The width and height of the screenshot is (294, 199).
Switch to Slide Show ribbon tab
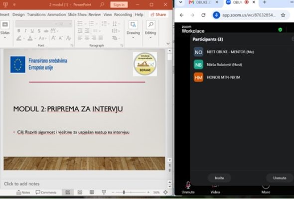[x=77, y=14]
